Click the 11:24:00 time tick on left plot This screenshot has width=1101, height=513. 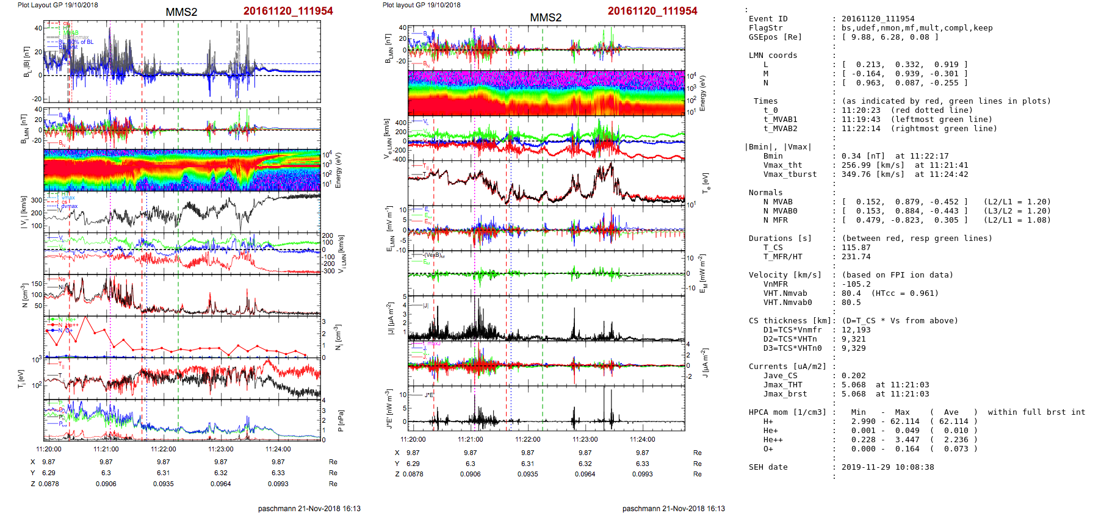click(x=278, y=449)
